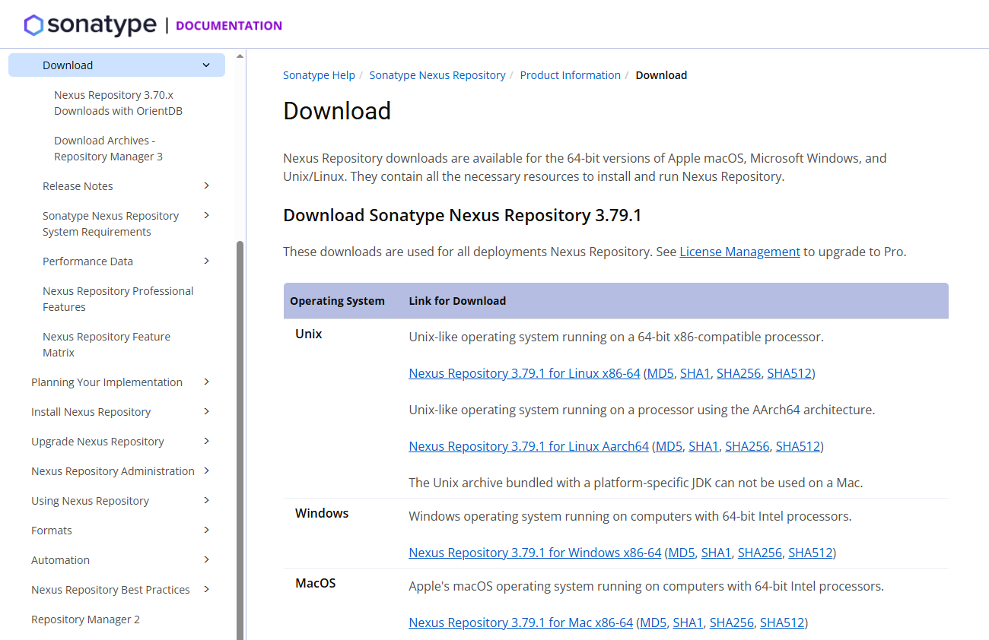The image size is (989, 640).
Task: Expand the Automation chevron
Action: pyautogui.click(x=206, y=560)
